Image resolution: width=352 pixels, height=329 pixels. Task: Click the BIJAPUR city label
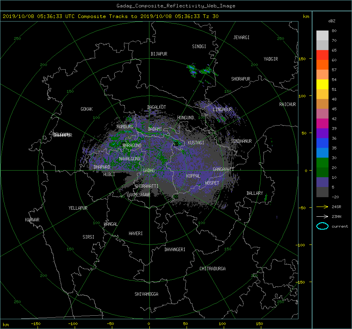pos(159,54)
